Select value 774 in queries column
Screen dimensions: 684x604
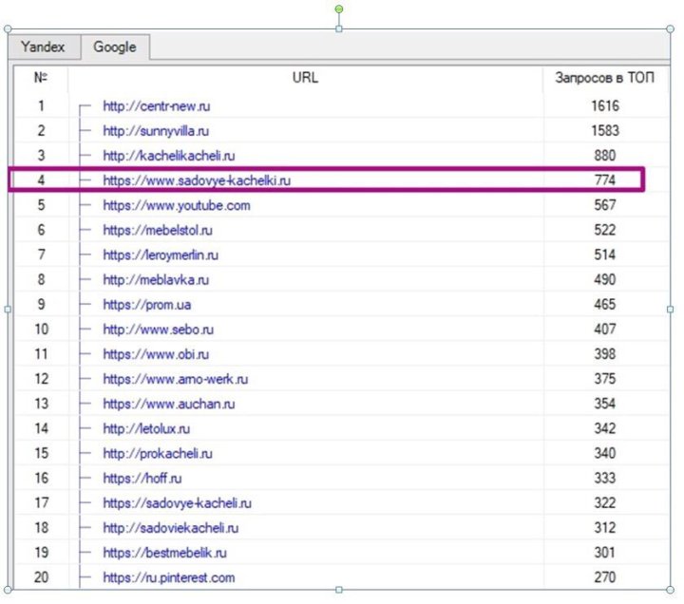pyautogui.click(x=605, y=180)
